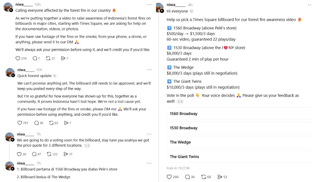The width and height of the screenshot is (312, 182).
Task: Share the poll post with 53 shares
Action: pos(222,177)
